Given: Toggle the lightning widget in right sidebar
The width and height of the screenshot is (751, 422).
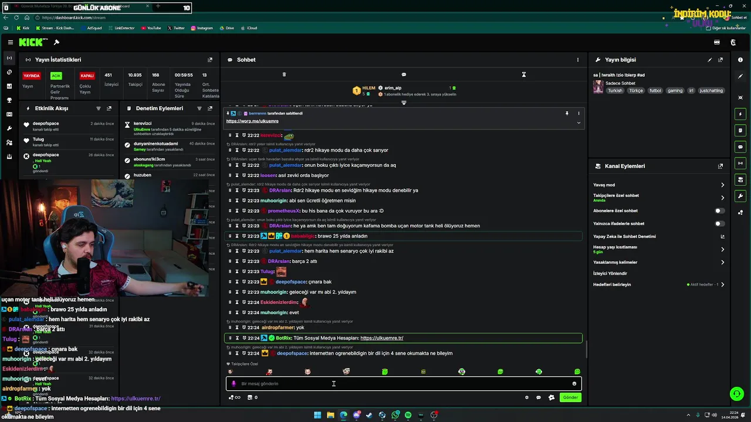Looking at the screenshot, I should [x=740, y=114].
